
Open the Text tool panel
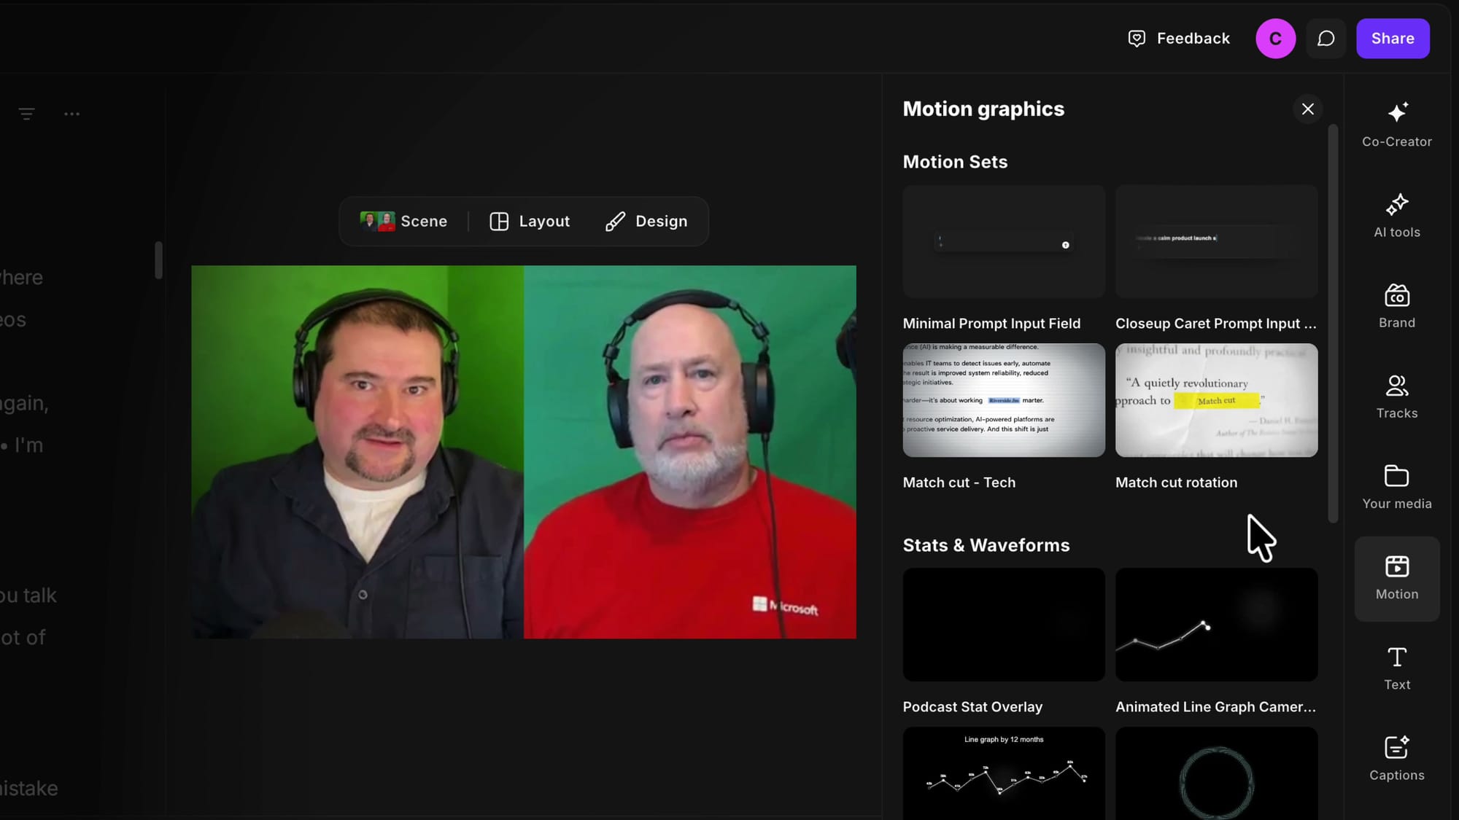click(1396, 668)
